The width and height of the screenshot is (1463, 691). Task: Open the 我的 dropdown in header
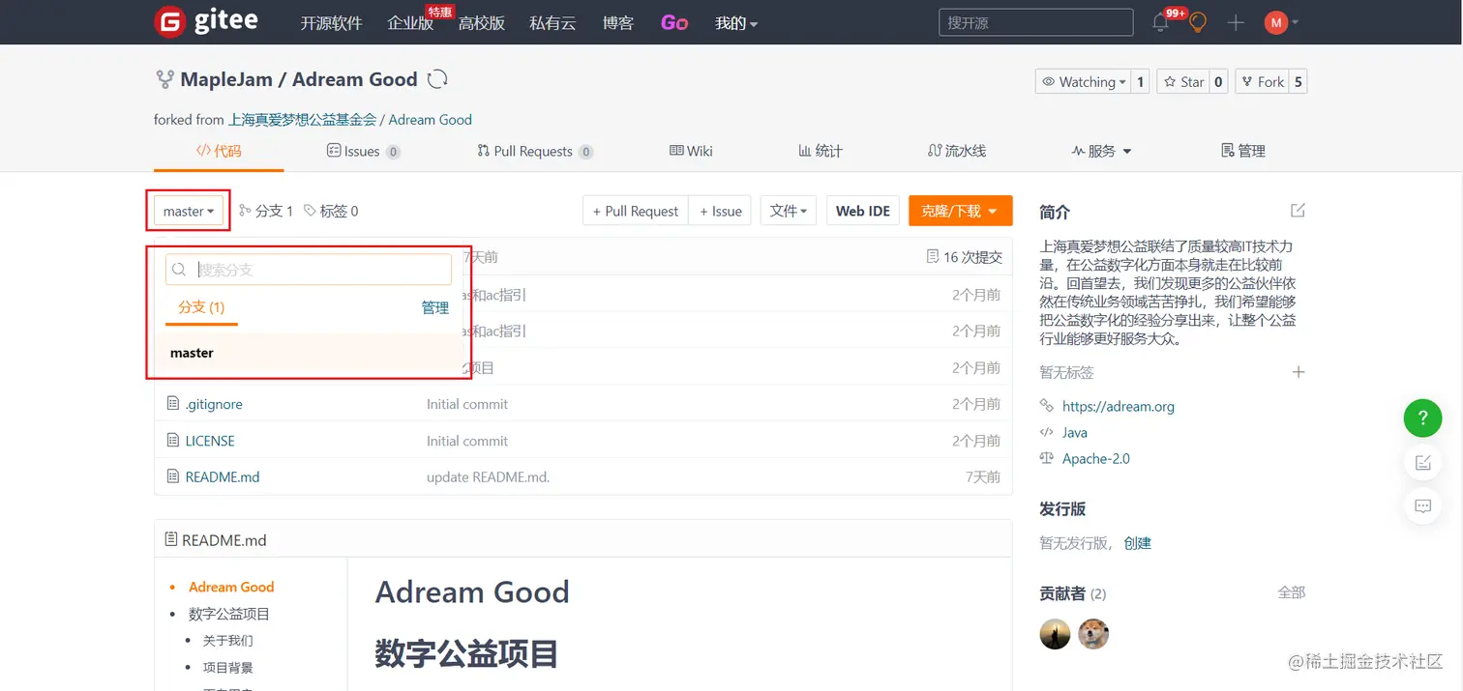(x=736, y=23)
